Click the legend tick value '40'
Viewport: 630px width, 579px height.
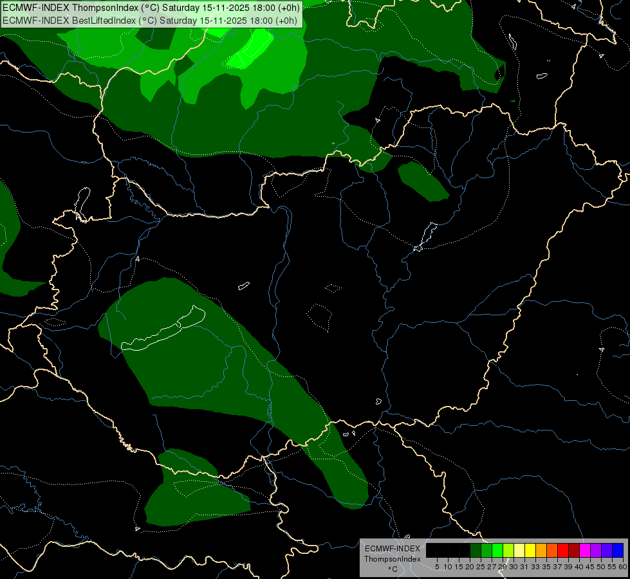pyautogui.click(x=579, y=567)
